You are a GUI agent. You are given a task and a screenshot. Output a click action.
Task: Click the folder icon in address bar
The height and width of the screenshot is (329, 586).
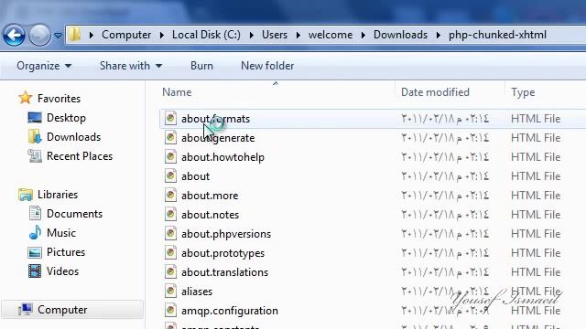pyautogui.click(x=75, y=35)
